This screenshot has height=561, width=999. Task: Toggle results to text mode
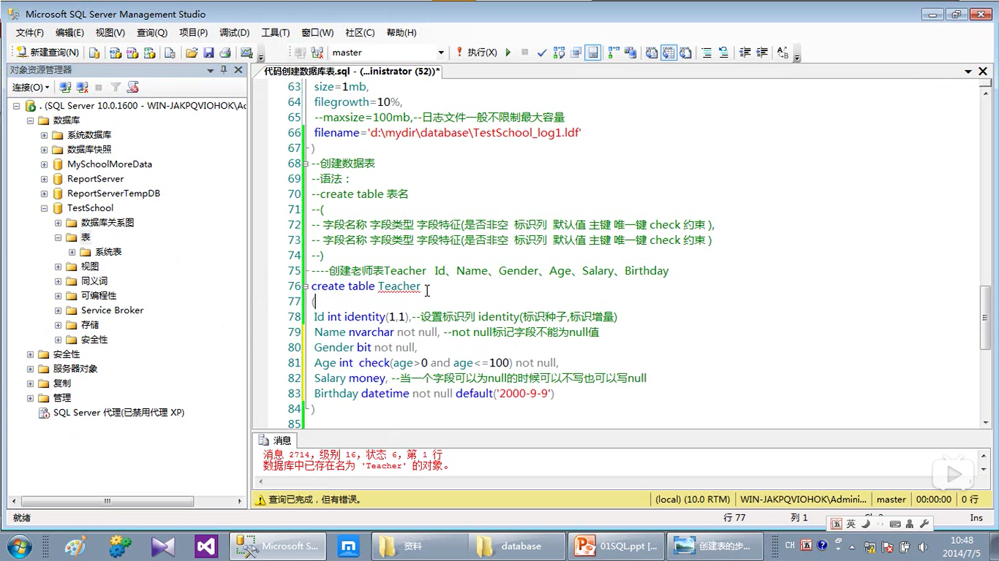point(652,53)
